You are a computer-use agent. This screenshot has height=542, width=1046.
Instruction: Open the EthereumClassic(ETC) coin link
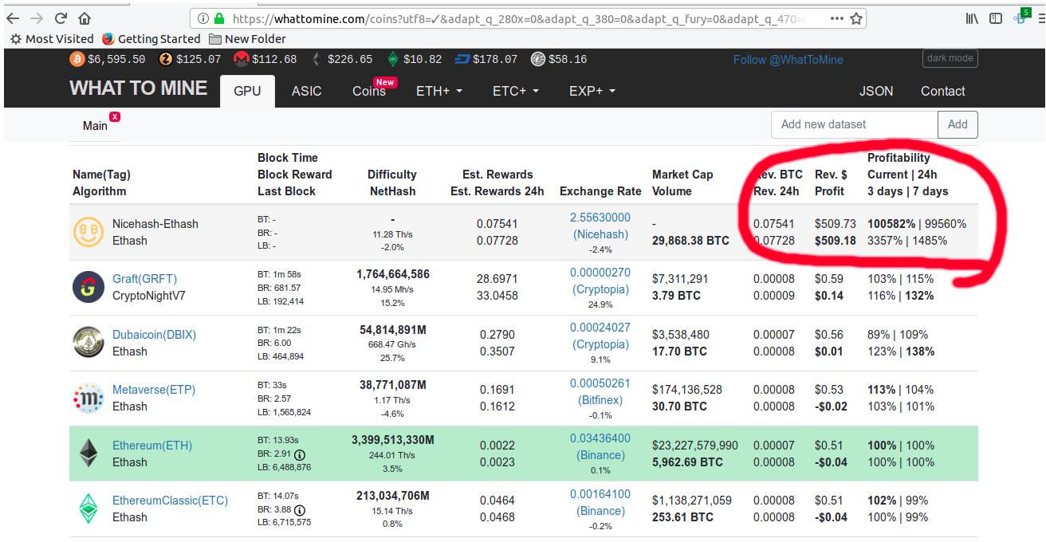170,501
